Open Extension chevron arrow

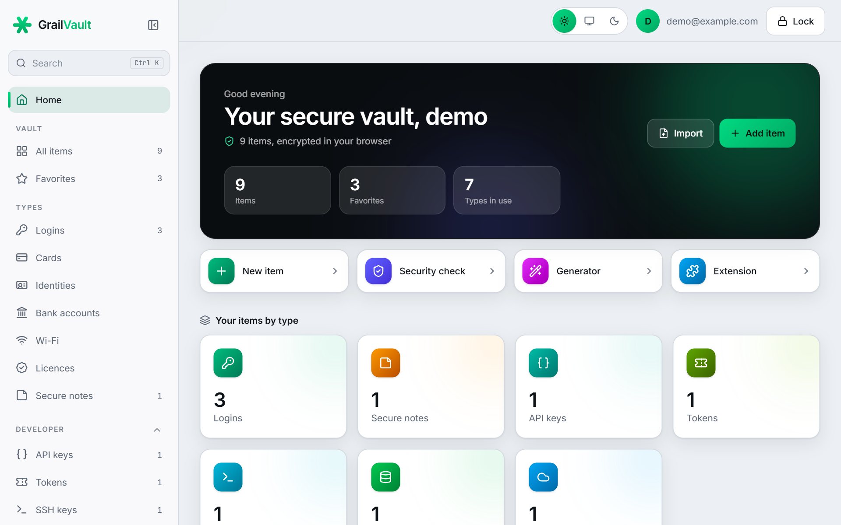806,271
